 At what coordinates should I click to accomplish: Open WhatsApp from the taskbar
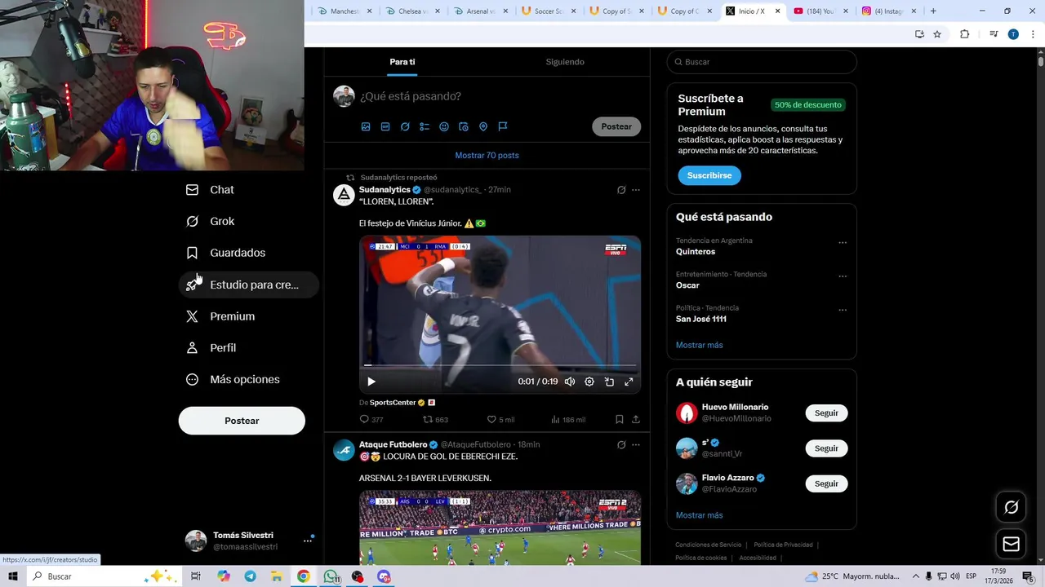click(331, 576)
